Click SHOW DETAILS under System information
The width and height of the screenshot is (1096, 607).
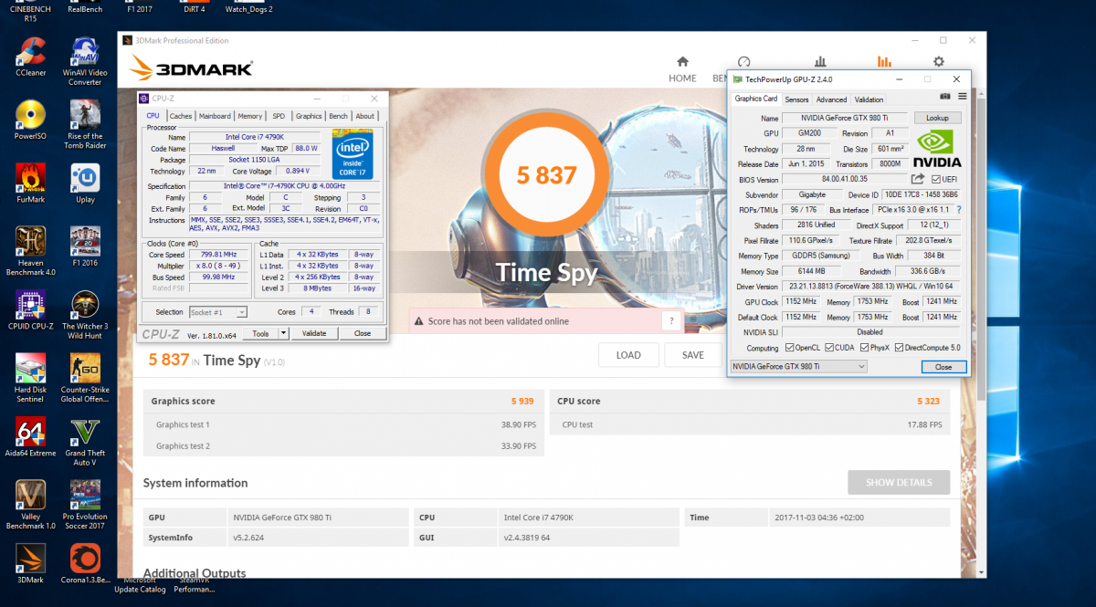899,482
